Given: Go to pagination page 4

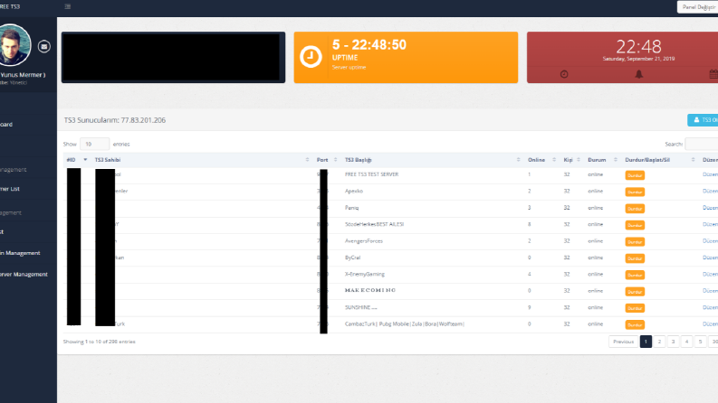Looking at the screenshot, I should [686, 342].
